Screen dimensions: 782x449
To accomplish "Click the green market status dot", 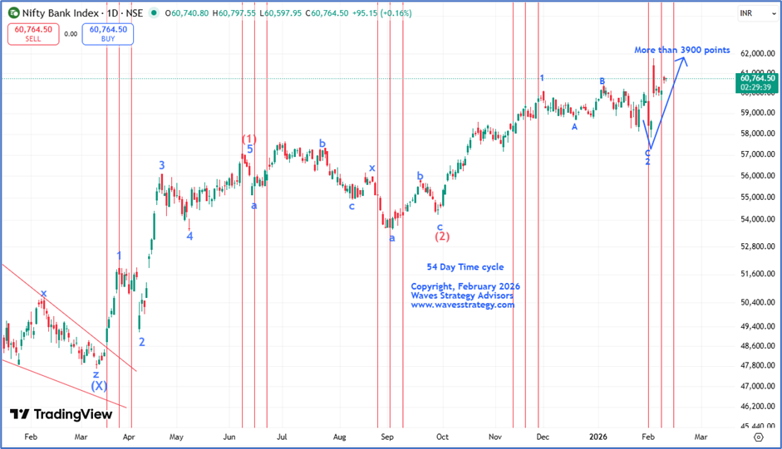I will coord(154,13).
